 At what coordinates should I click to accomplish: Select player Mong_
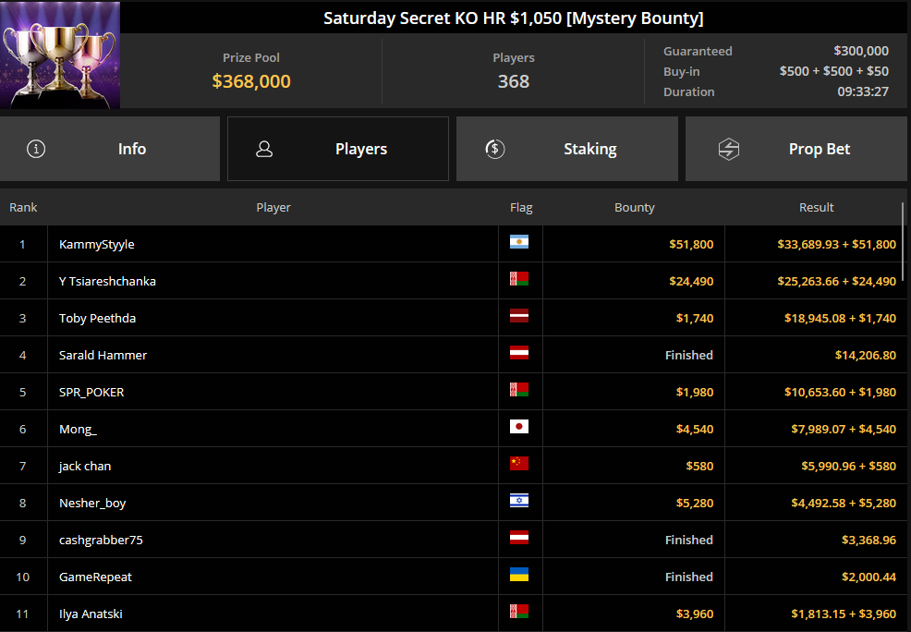coord(78,430)
